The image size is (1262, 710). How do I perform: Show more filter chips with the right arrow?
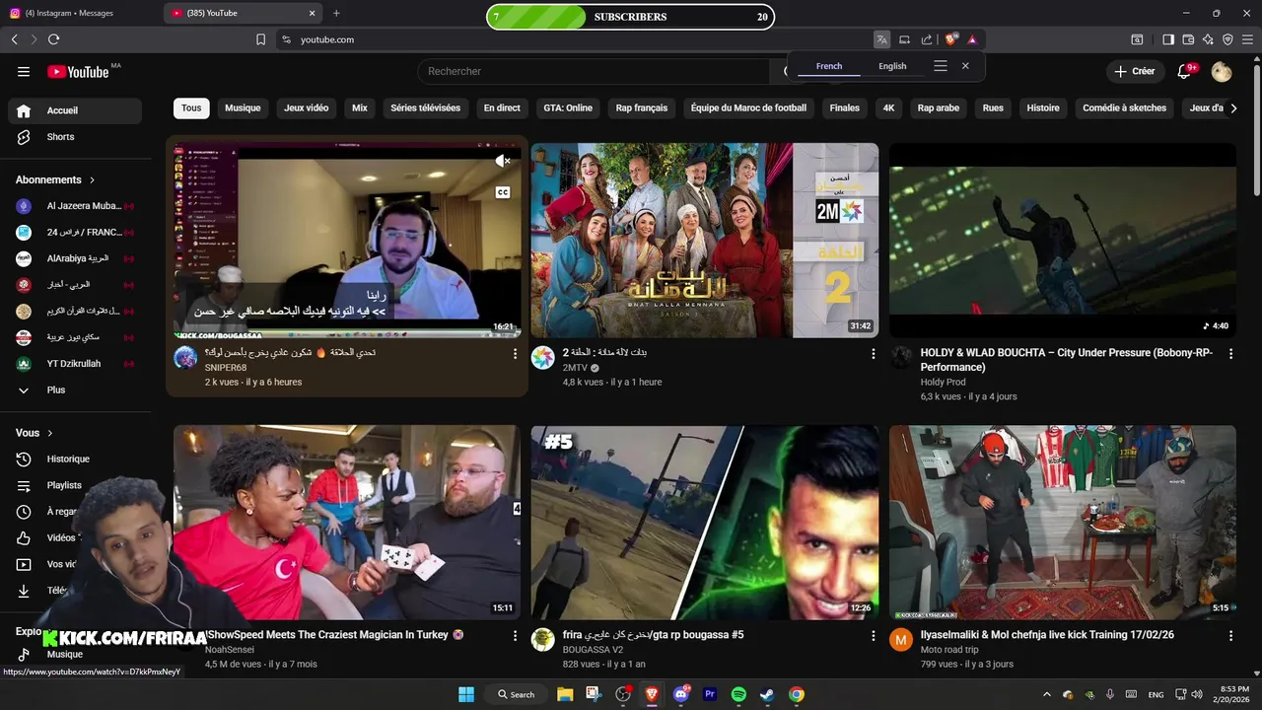click(1233, 108)
